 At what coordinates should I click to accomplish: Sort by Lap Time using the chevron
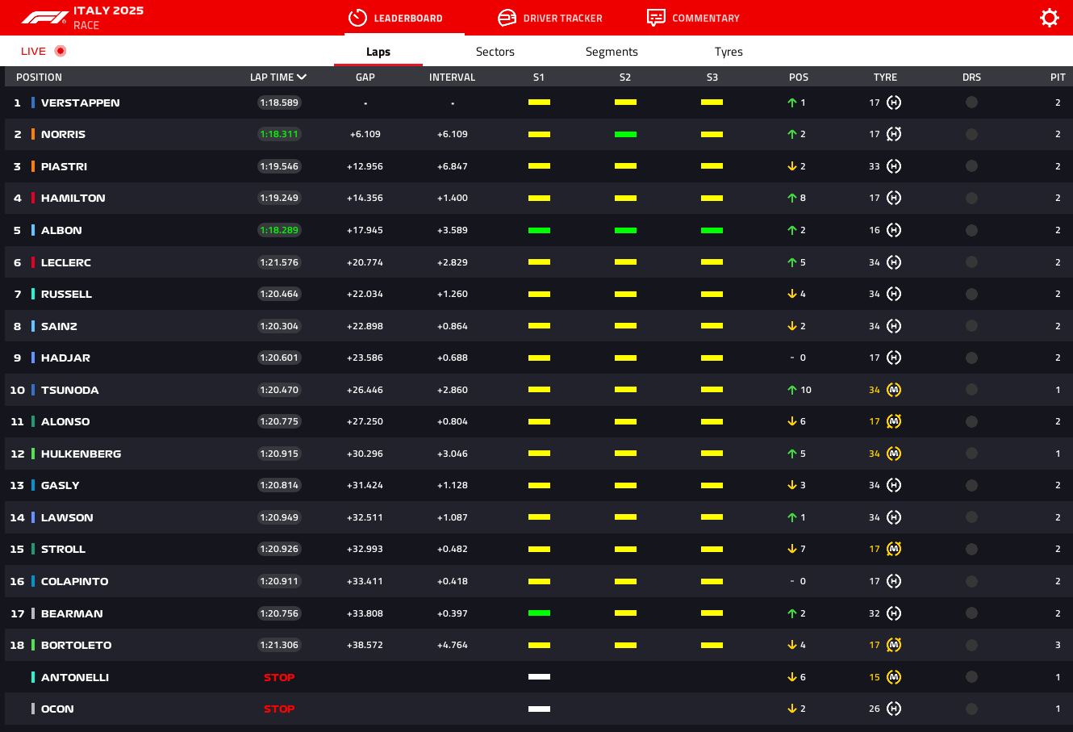tap(302, 77)
